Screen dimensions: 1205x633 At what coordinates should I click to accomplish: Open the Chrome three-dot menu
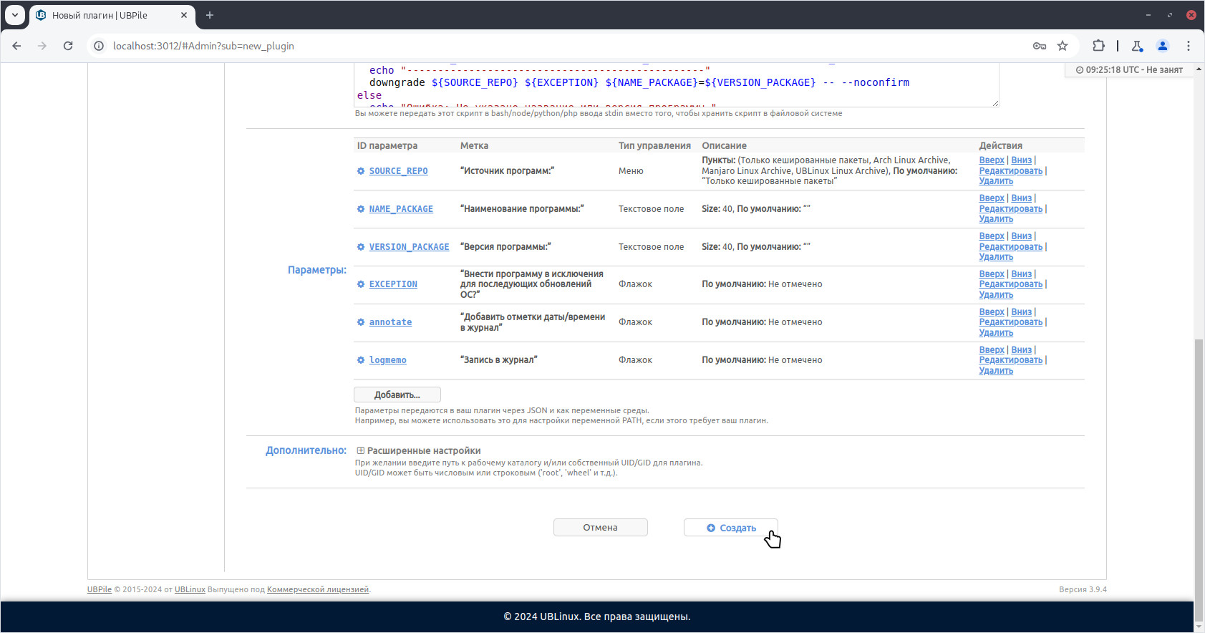[1189, 46]
